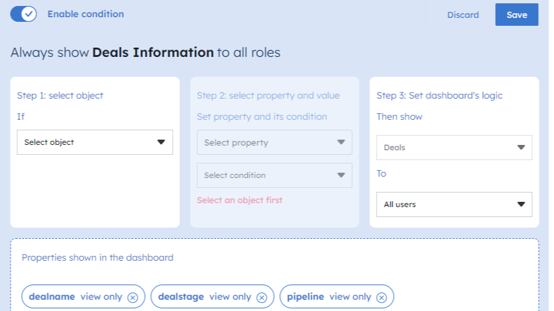Remove the dealstage property via its X icon
The height and width of the screenshot is (311, 554).
click(x=261, y=298)
